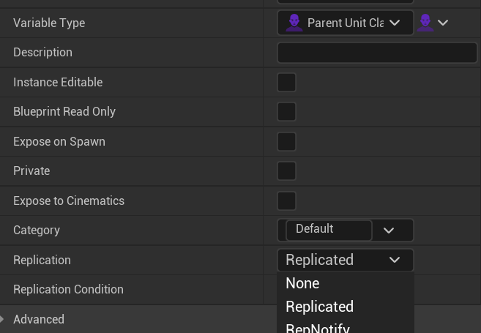The image size is (481, 333).
Task: Click the Category Default text field
Action: tap(328, 230)
